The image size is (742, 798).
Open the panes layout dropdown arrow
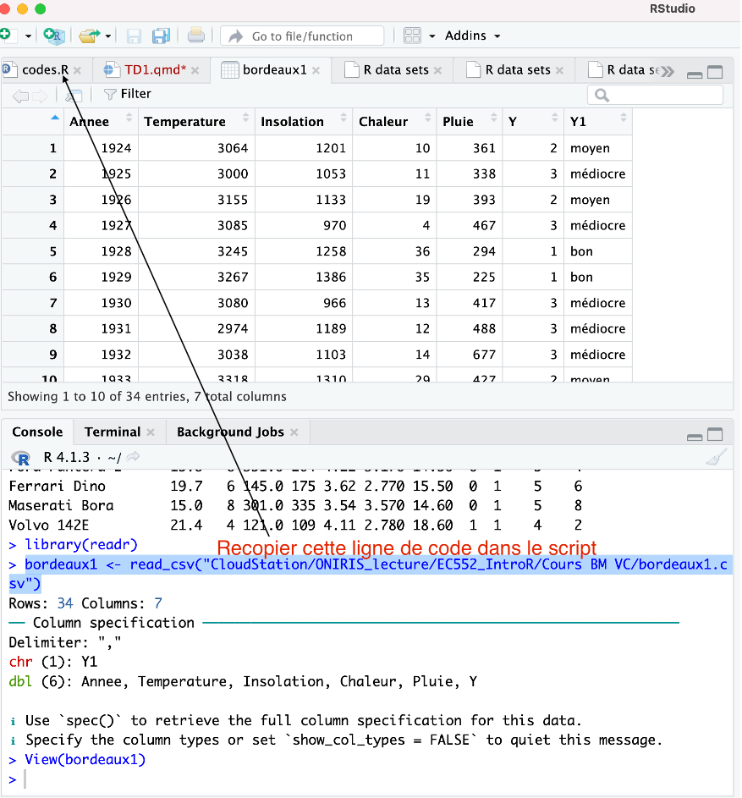[432, 36]
